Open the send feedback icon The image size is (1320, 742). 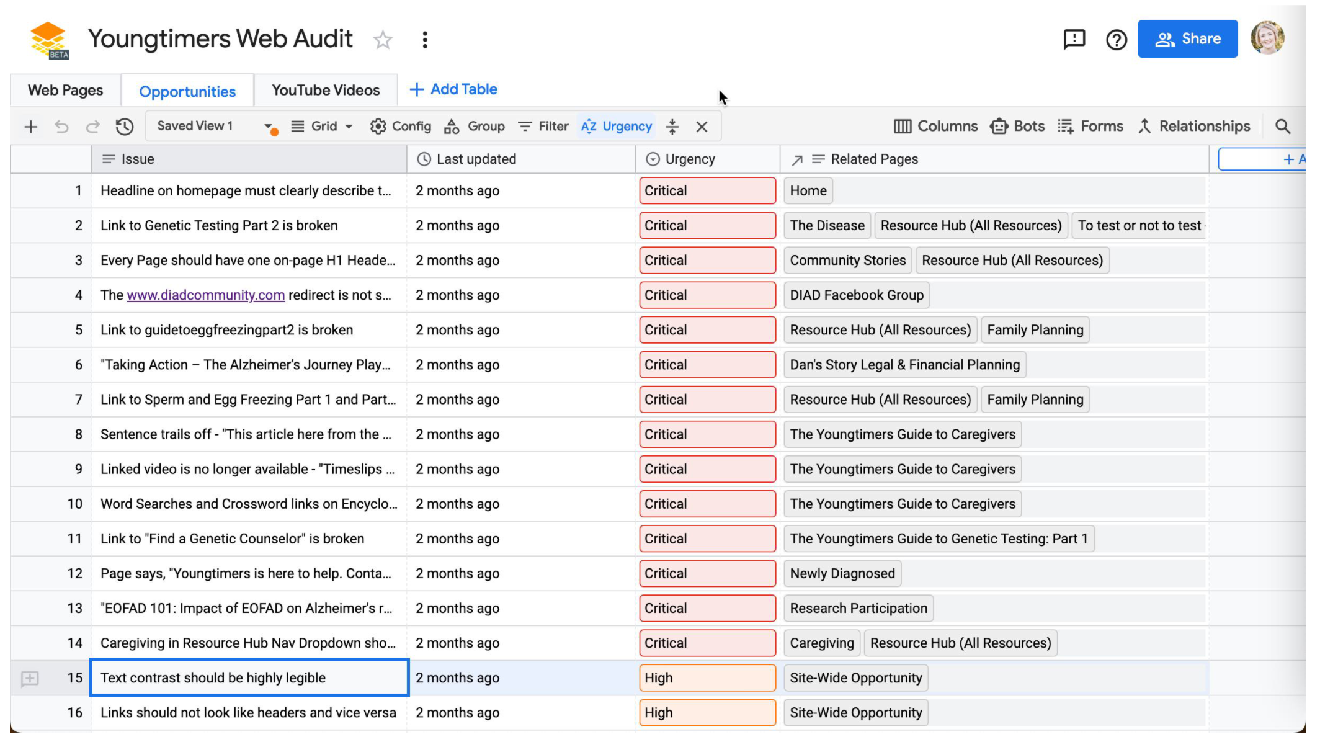1074,40
